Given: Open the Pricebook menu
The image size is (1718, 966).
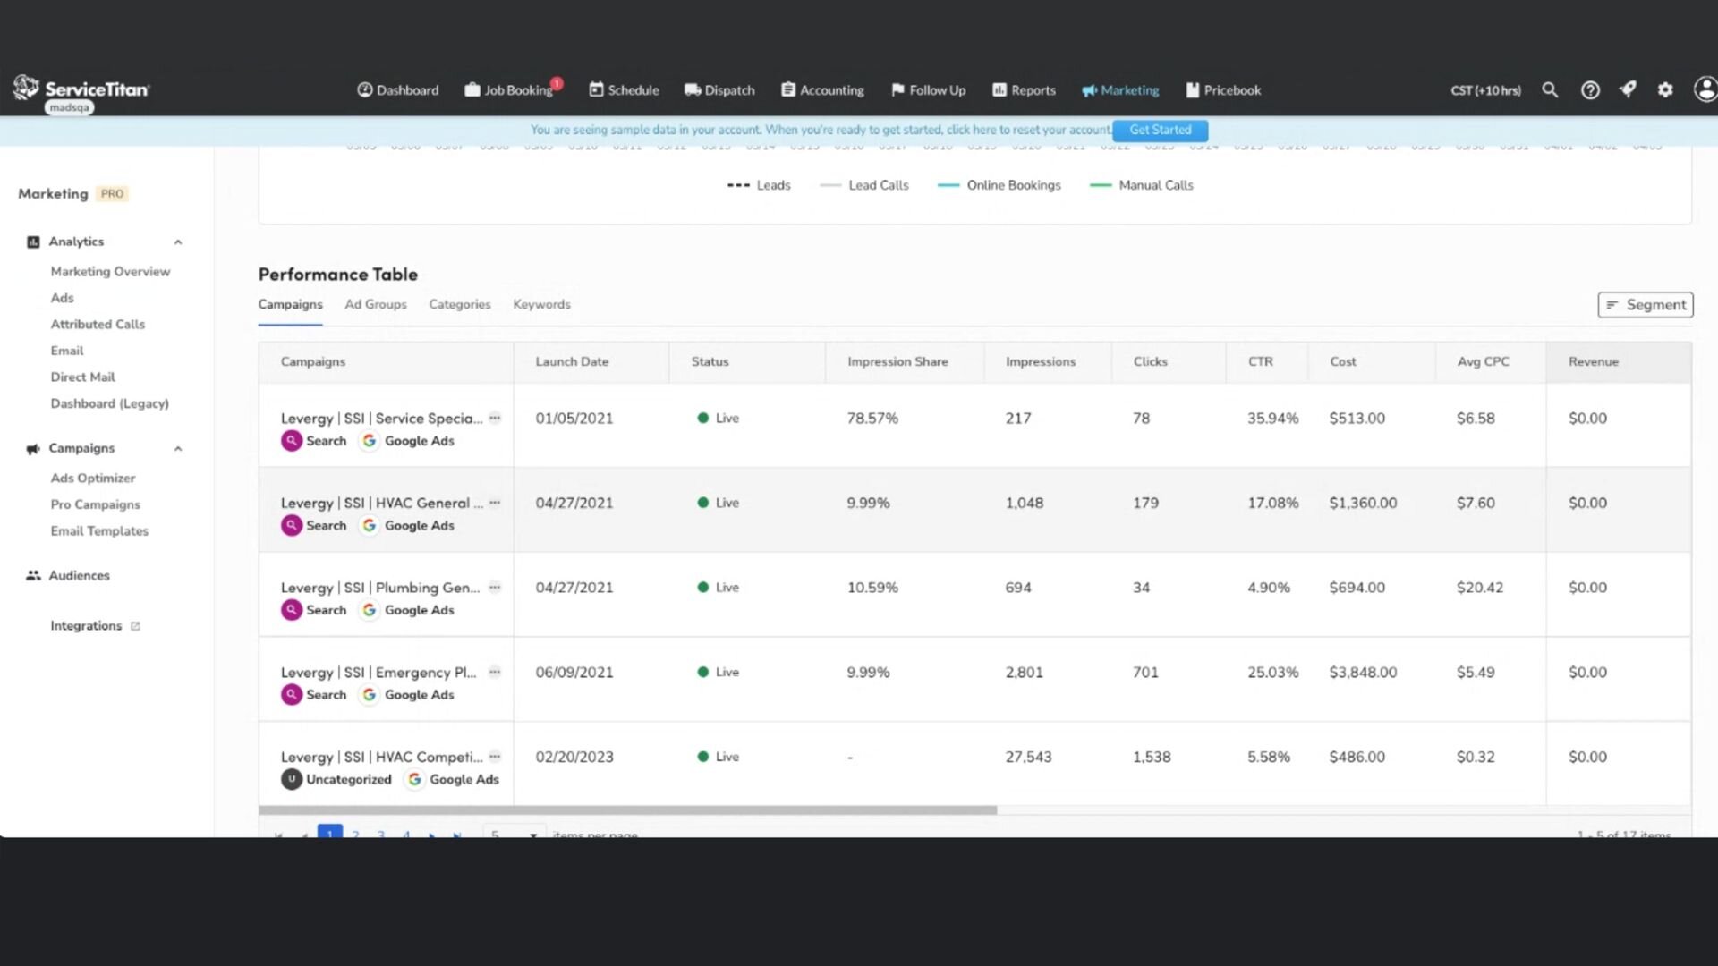Looking at the screenshot, I should coord(1223,90).
